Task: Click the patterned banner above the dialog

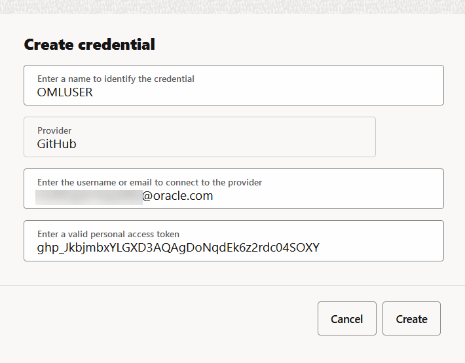Action: (x=232, y=7)
